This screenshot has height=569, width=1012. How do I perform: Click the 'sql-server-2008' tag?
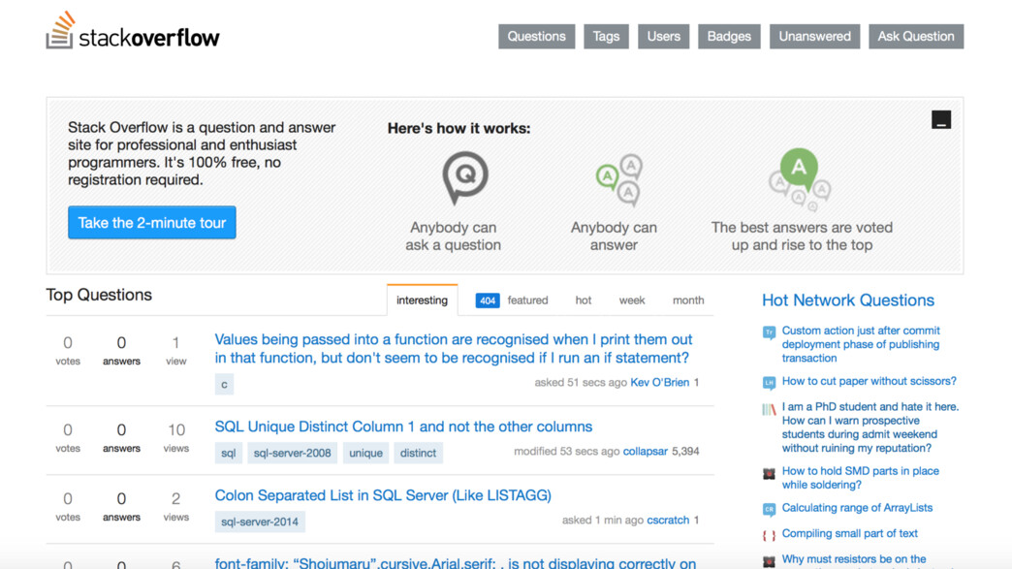coord(293,453)
